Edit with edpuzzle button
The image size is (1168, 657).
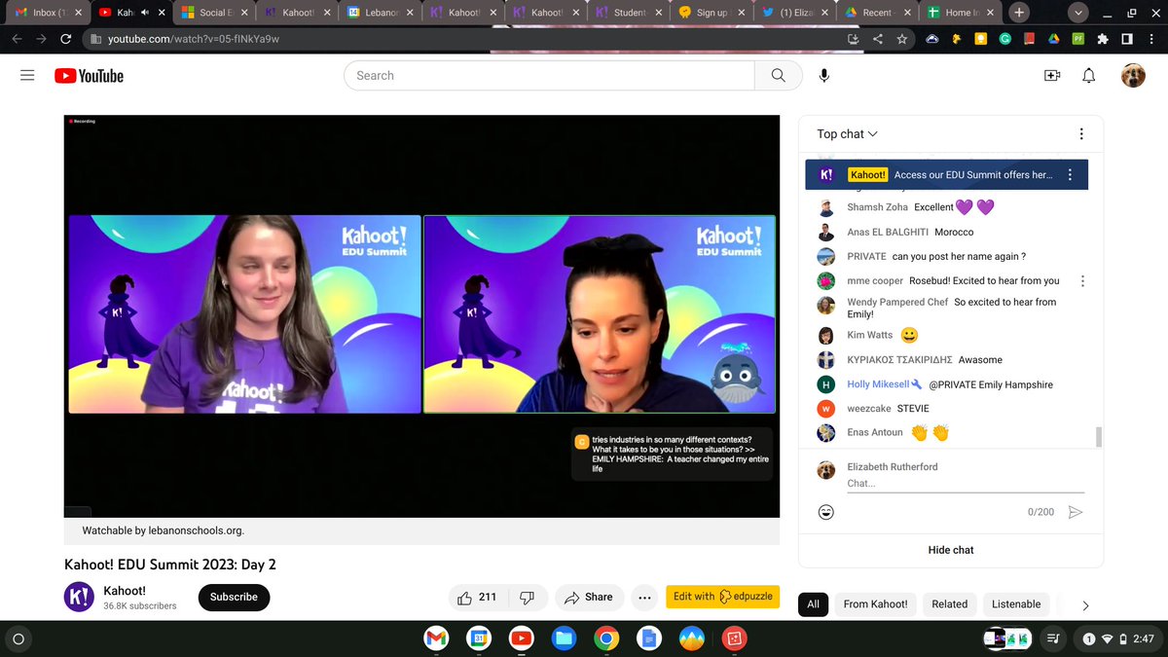[x=722, y=597]
